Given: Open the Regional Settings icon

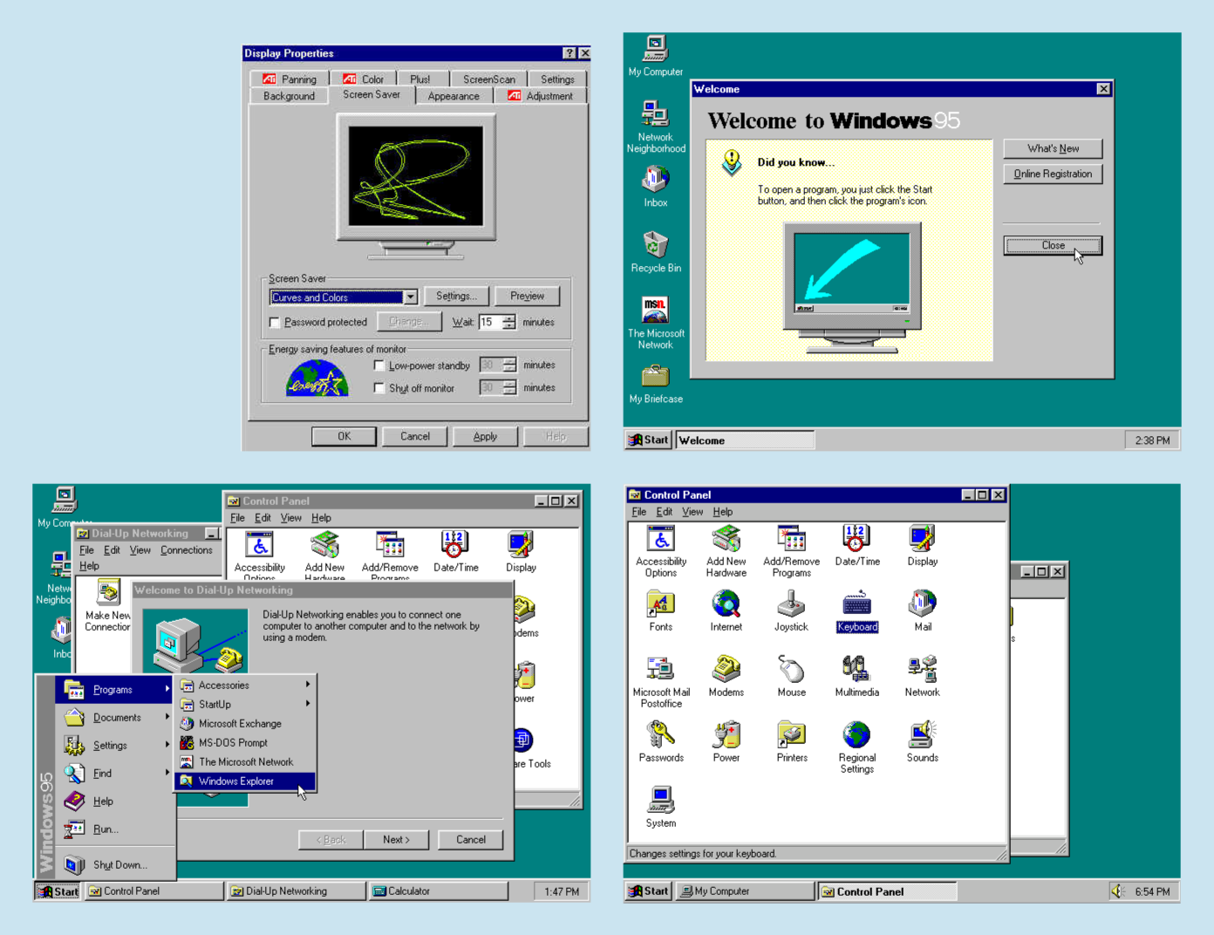Looking at the screenshot, I should point(856,747).
